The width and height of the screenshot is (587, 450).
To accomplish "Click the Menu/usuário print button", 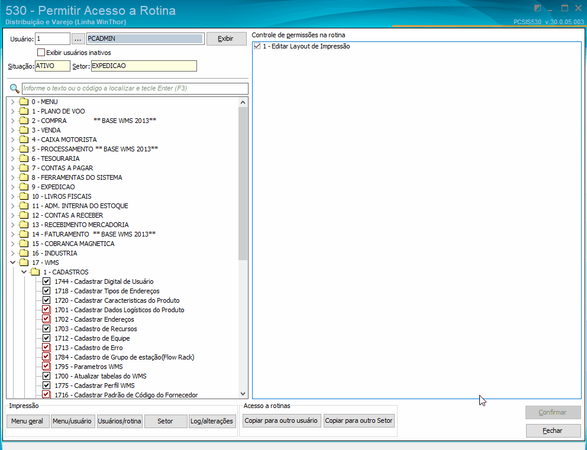I will (x=72, y=421).
